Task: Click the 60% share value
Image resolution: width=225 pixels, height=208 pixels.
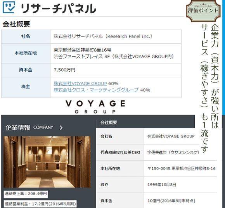Action: tap(113, 84)
